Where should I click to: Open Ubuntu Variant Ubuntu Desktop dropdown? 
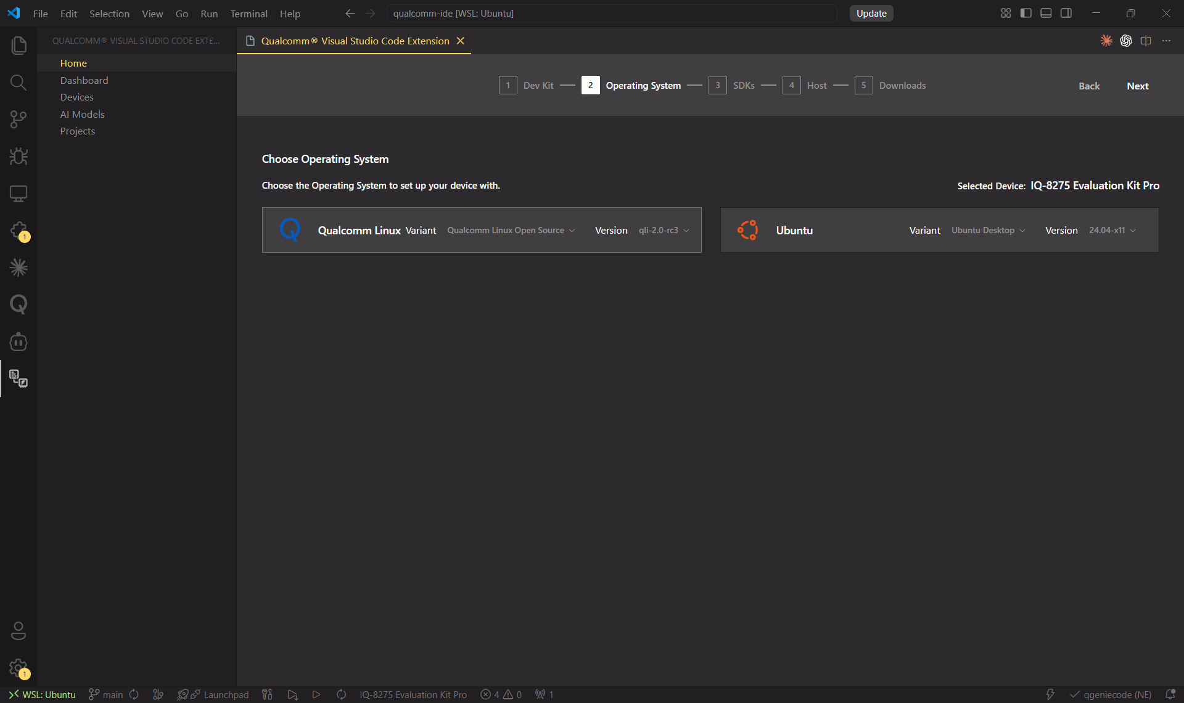click(x=989, y=230)
